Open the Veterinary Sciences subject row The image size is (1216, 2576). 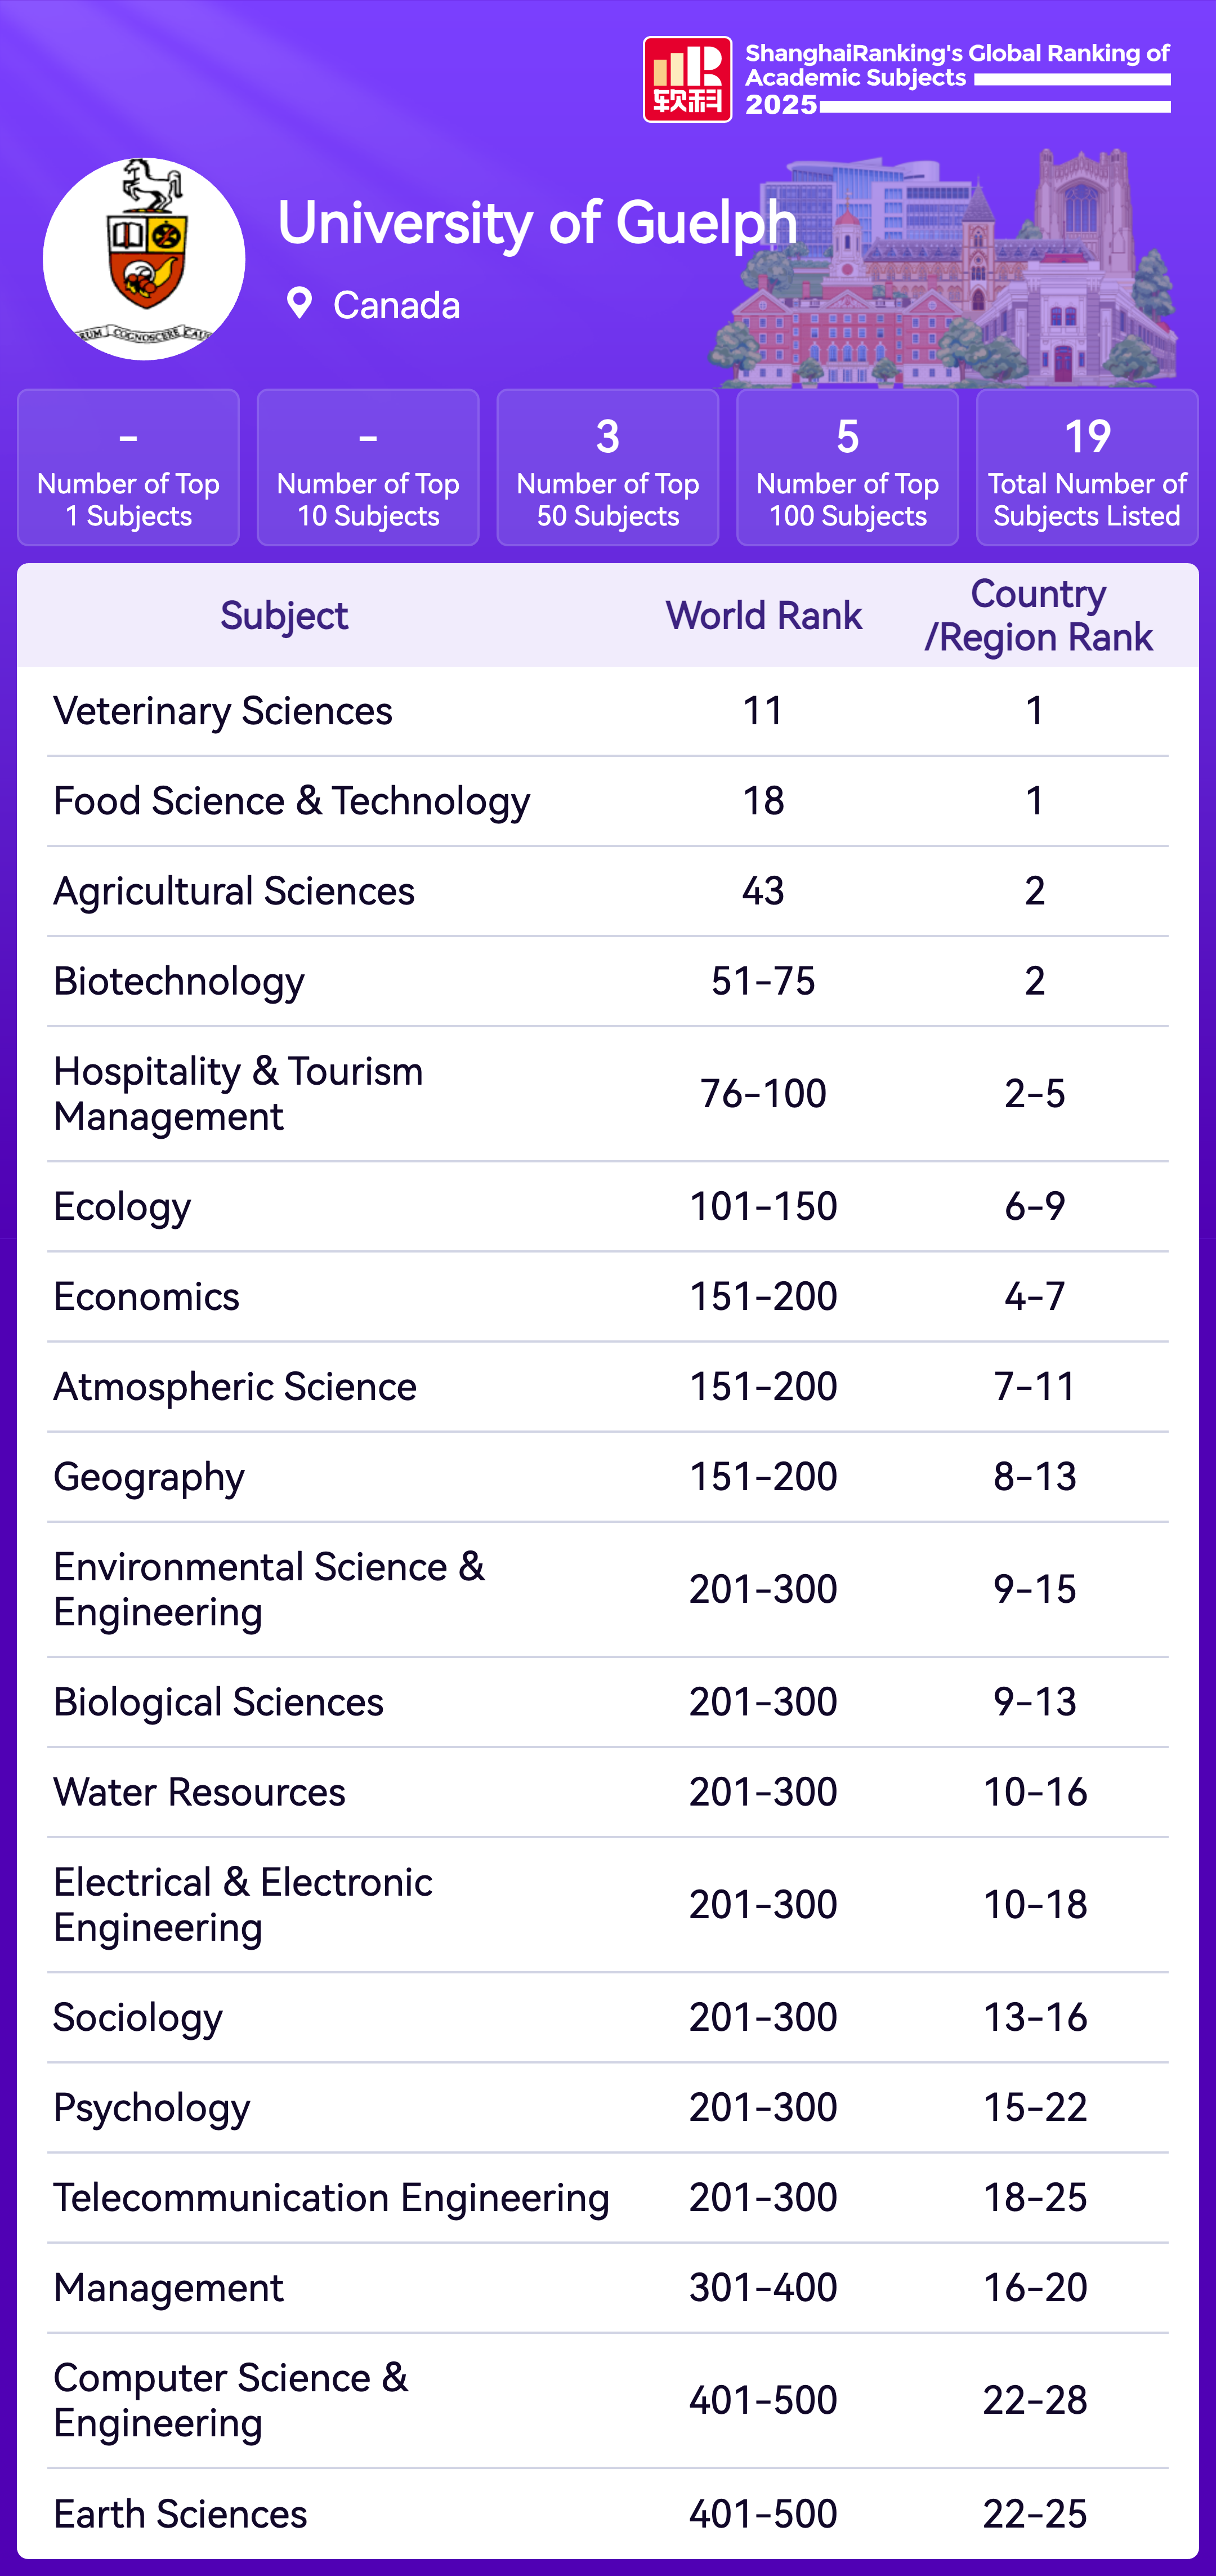[x=223, y=711]
